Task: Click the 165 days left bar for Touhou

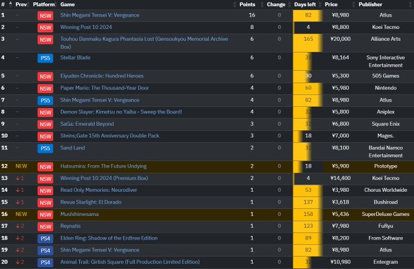Action: pyautogui.click(x=308, y=43)
